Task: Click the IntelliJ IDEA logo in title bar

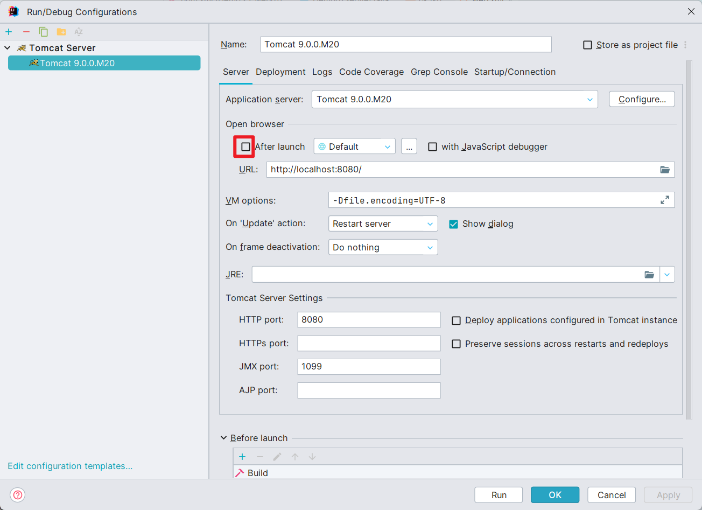Action: (13, 11)
